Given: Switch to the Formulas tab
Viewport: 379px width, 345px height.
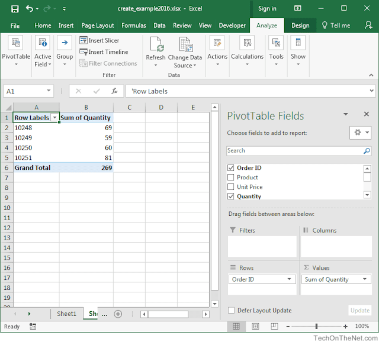Looking at the screenshot, I should pos(134,25).
